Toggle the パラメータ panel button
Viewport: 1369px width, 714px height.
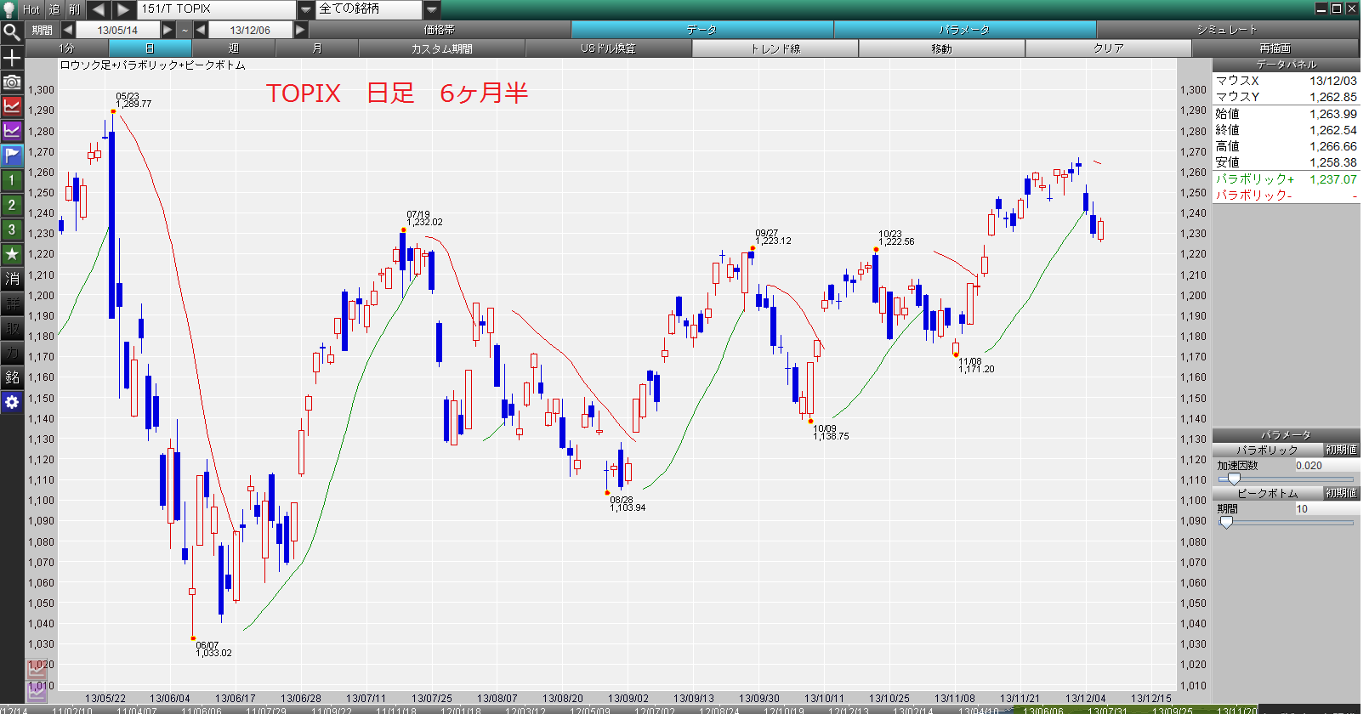coord(965,30)
